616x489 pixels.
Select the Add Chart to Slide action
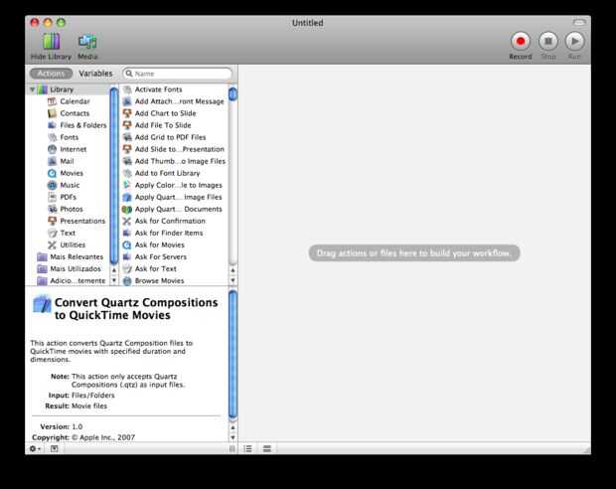[174, 113]
